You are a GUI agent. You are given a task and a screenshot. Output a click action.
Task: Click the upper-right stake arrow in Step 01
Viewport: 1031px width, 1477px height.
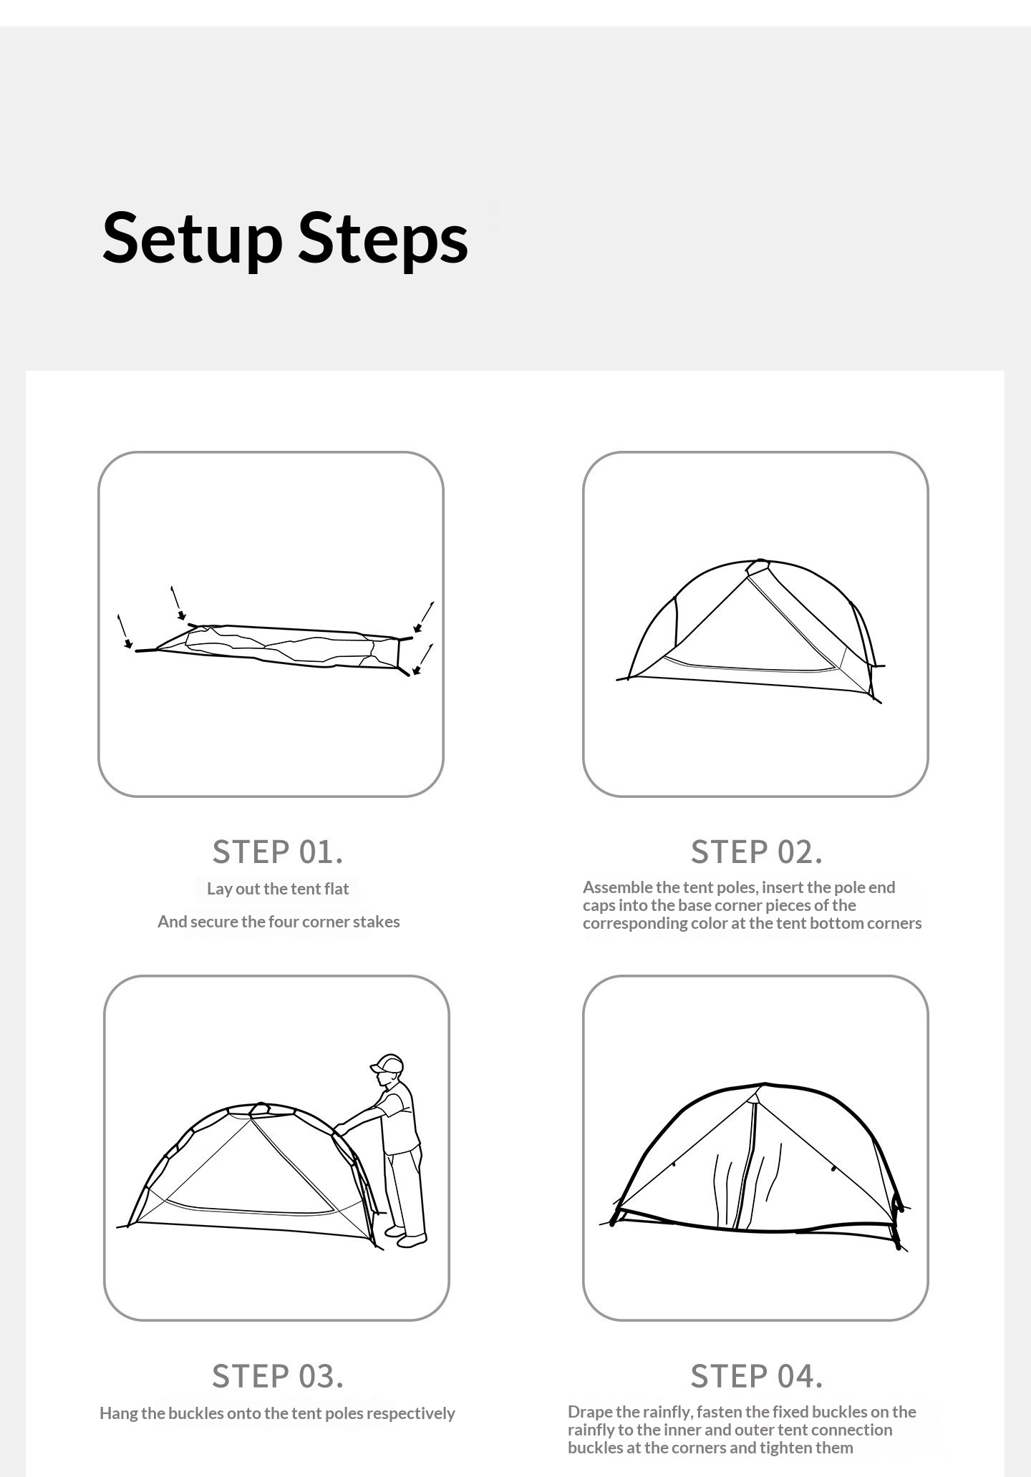coord(425,617)
